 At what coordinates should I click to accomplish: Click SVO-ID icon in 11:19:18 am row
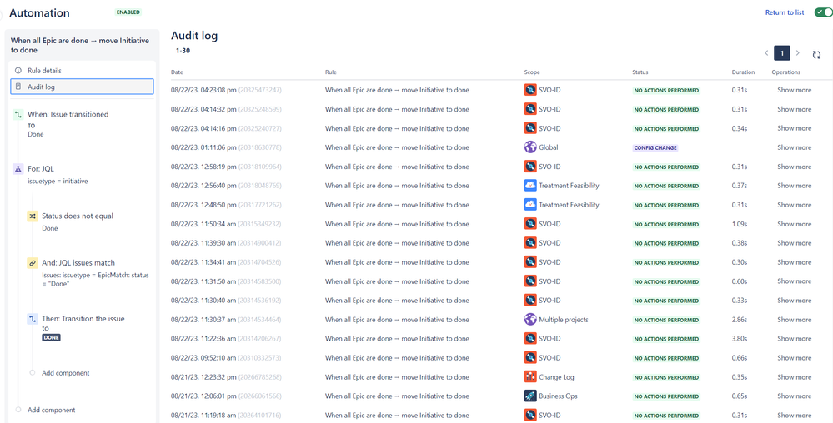tap(530, 415)
